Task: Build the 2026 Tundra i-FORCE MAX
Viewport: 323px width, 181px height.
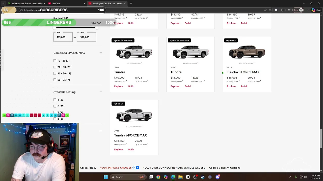Action: [131, 149]
